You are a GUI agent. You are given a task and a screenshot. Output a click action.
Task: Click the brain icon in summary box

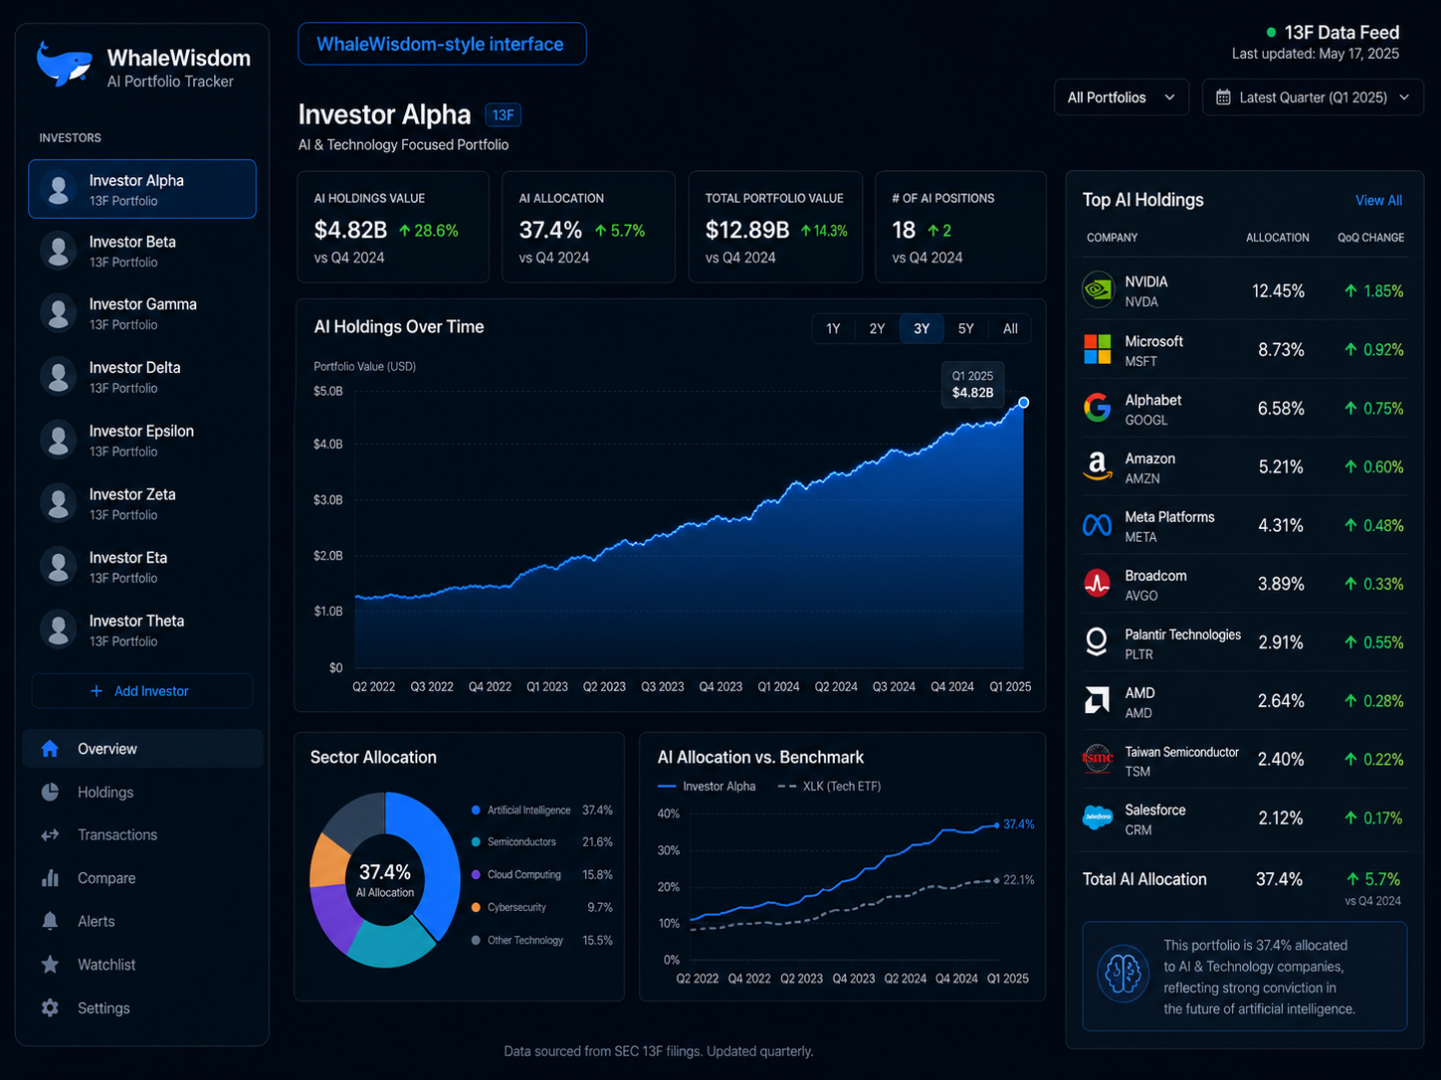[1124, 974]
